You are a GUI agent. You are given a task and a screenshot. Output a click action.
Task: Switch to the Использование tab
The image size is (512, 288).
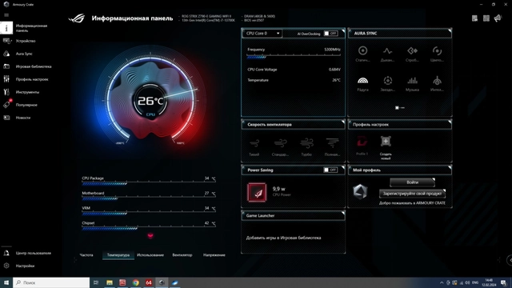(150, 255)
